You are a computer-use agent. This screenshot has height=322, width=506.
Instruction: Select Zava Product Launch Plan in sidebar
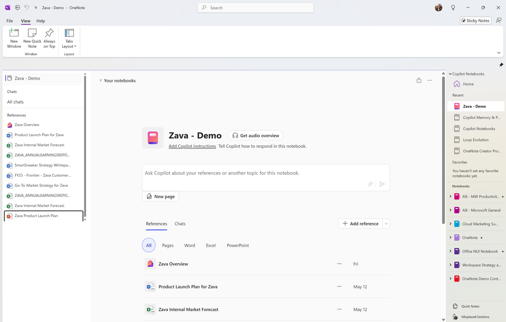click(x=44, y=216)
